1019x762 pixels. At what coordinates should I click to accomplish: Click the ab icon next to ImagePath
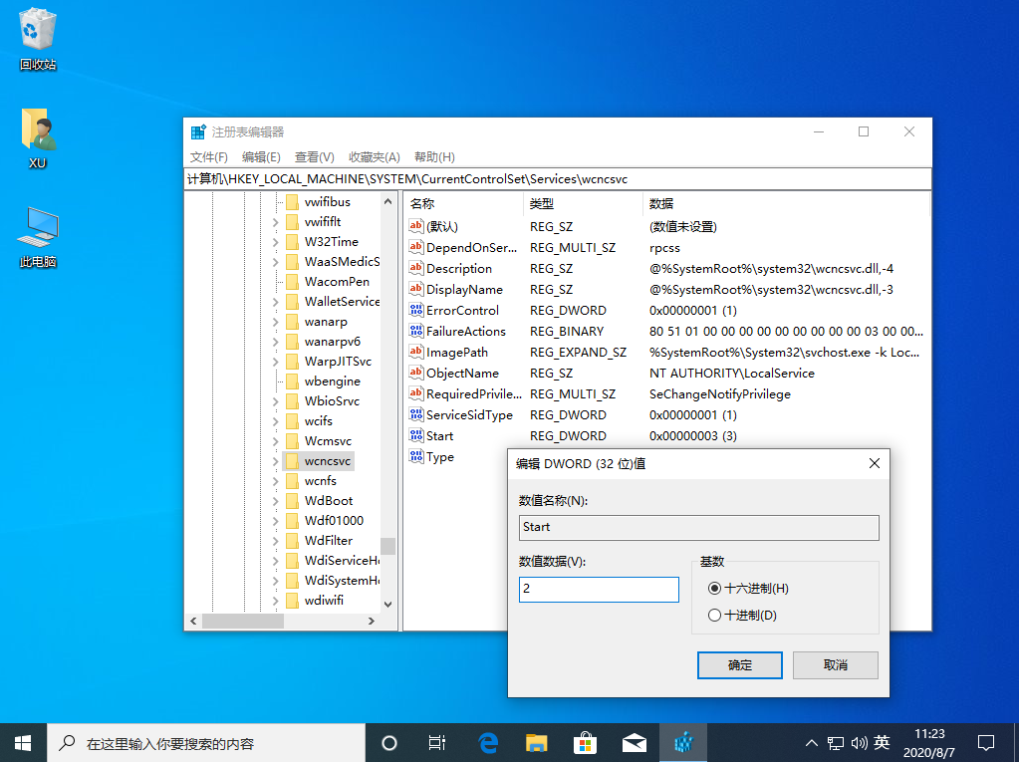[x=416, y=352]
